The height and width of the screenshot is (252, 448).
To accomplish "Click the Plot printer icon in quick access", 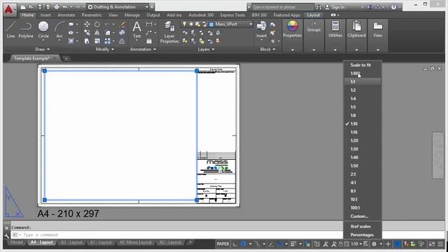I will [x=57, y=6].
